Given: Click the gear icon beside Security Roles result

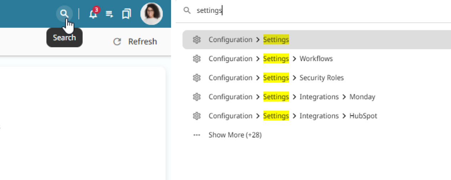Looking at the screenshot, I should [196, 78].
